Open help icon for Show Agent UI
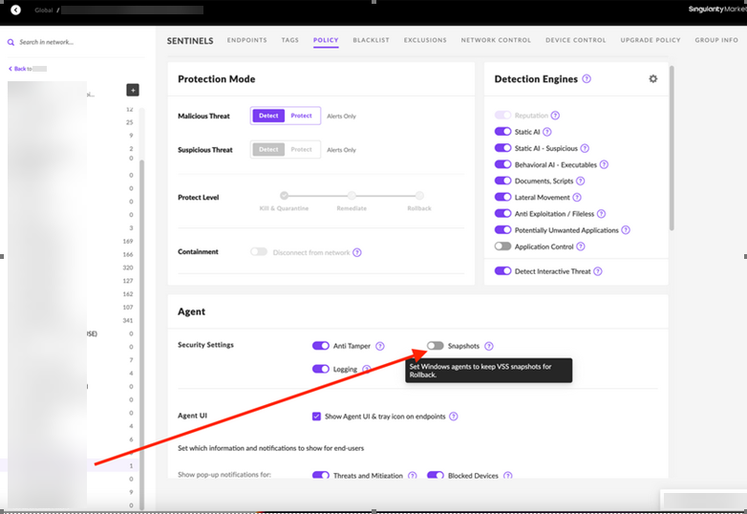Image resolution: width=747 pixels, height=514 pixels. click(x=454, y=417)
